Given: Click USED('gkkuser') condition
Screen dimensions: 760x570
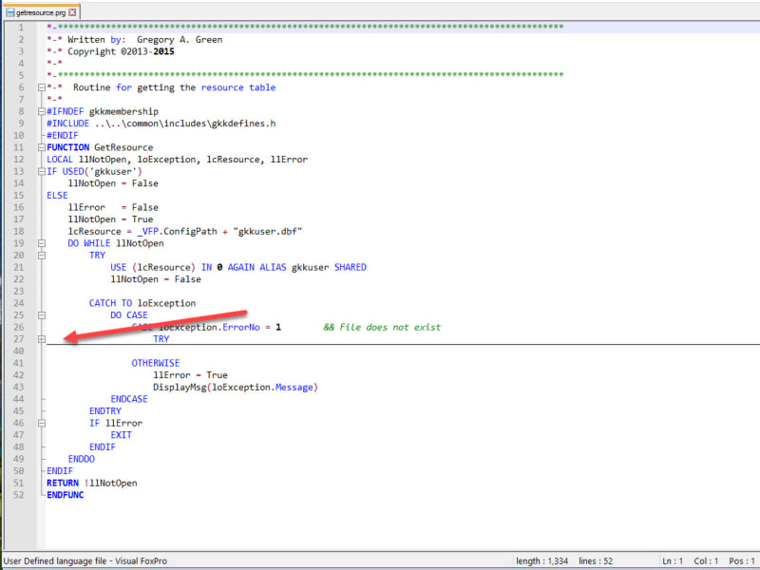Looking at the screenshot, I should coord(103,172).
